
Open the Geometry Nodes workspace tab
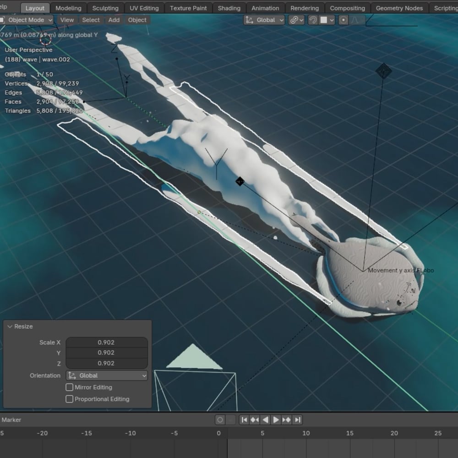click(x=399, y=8)
